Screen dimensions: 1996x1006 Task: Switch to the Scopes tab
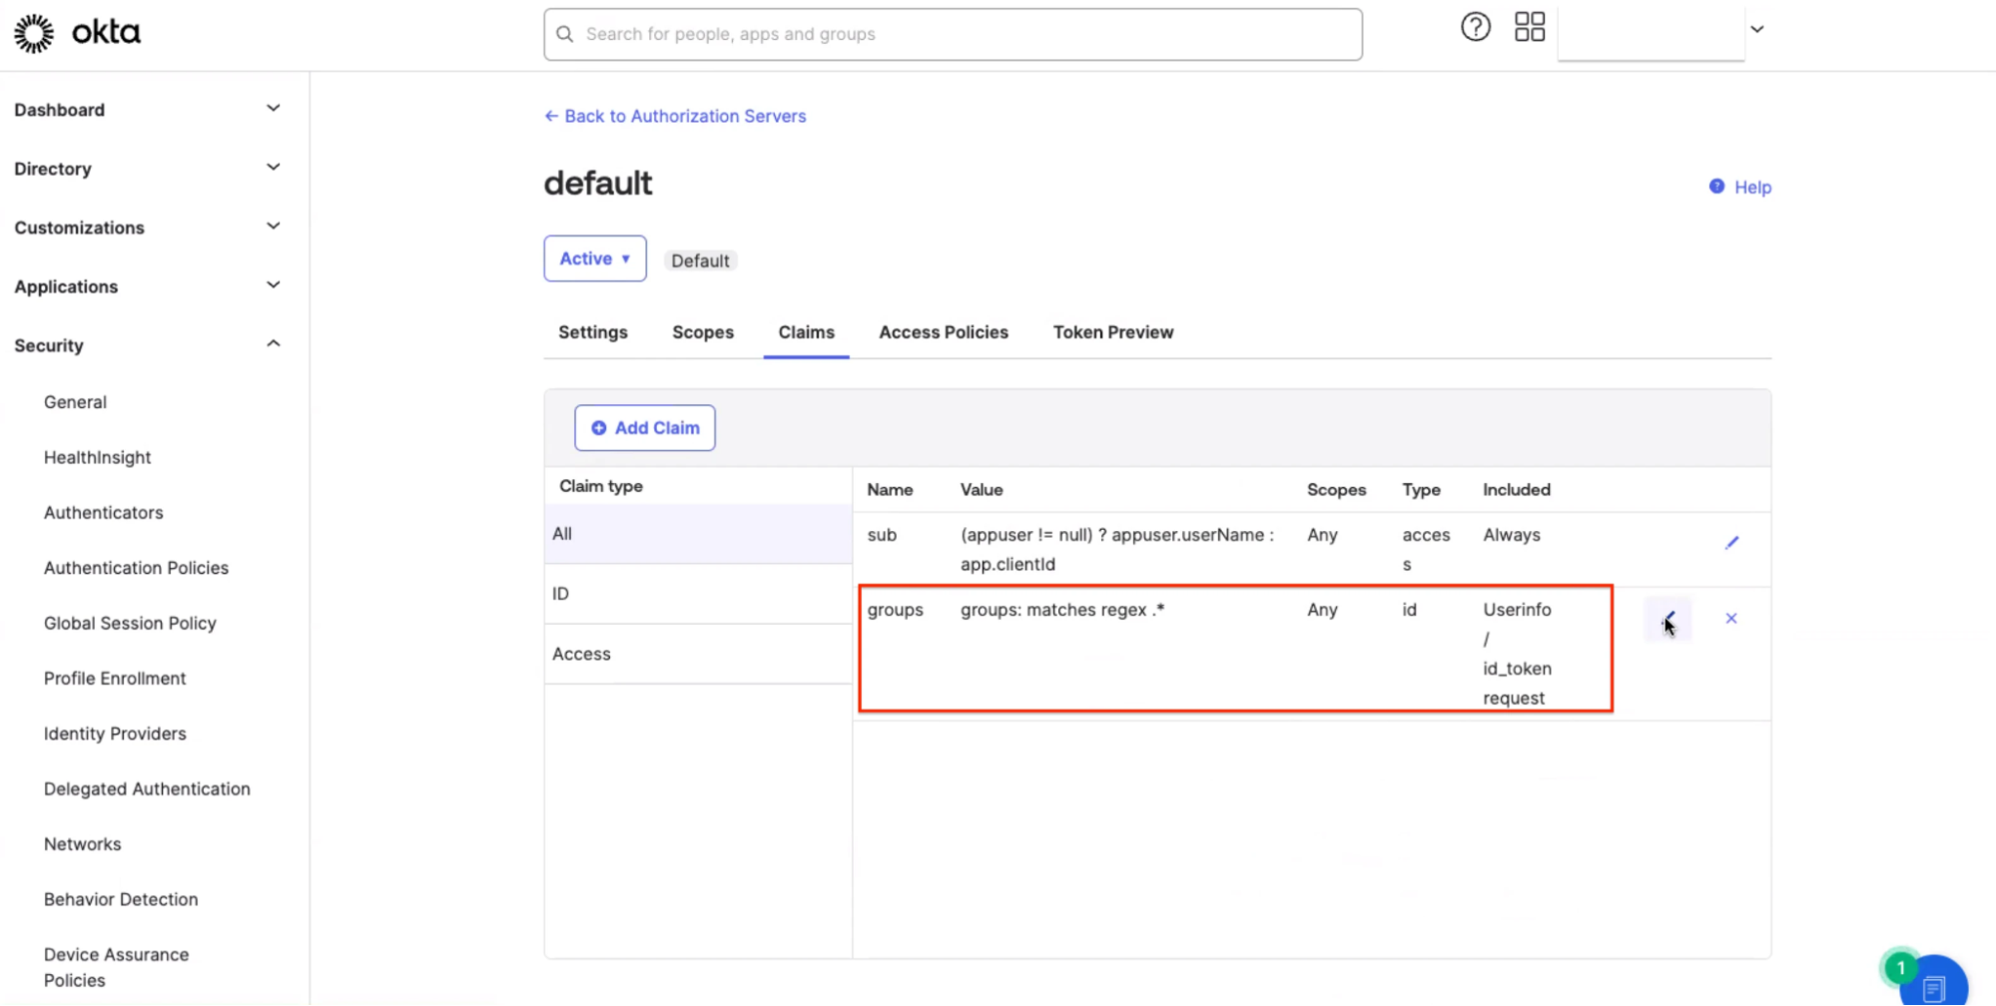(x=703, y=332)
